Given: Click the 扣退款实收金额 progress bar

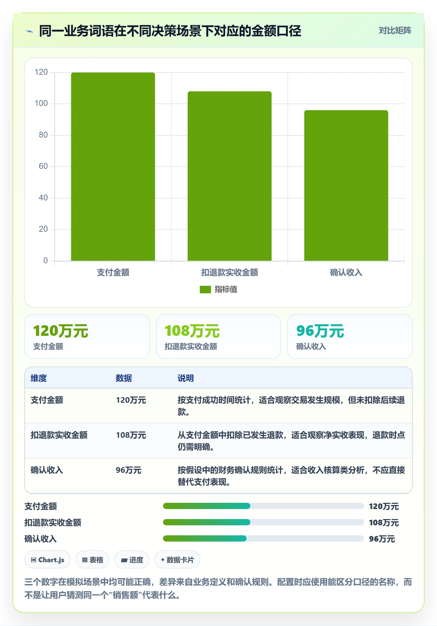Looking at the screenshot, I should click(263, 522).
